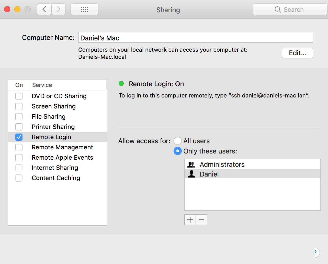Select the All users radio button

178,141
